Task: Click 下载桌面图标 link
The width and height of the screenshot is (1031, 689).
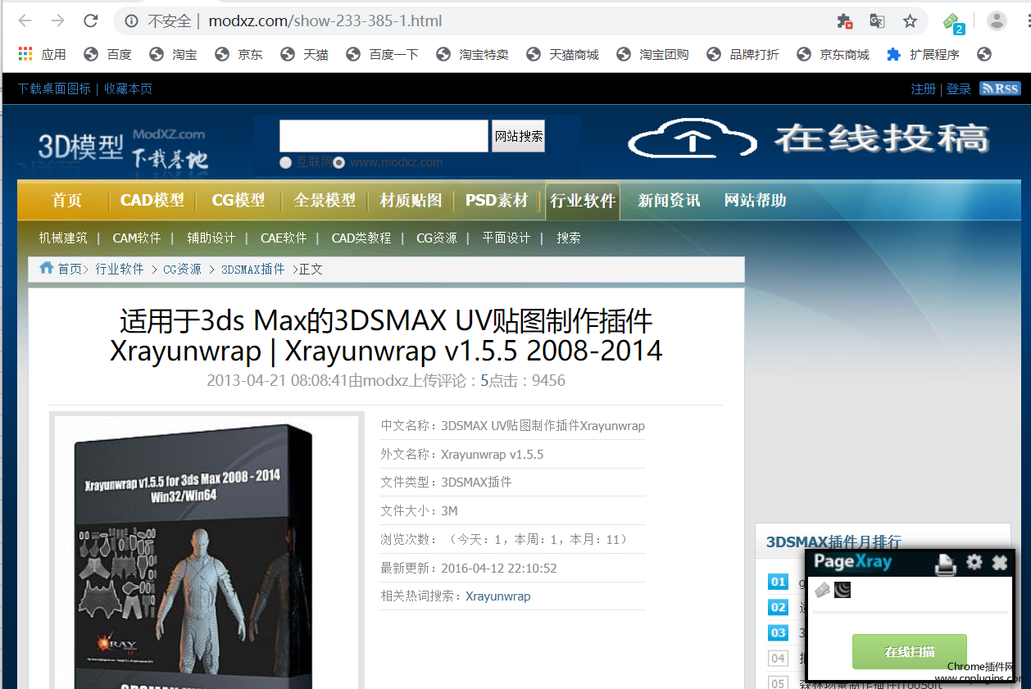Action: (x=55, y=88)
